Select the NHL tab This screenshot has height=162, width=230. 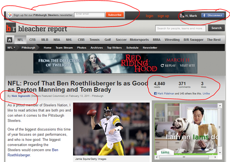pos(69,40)
